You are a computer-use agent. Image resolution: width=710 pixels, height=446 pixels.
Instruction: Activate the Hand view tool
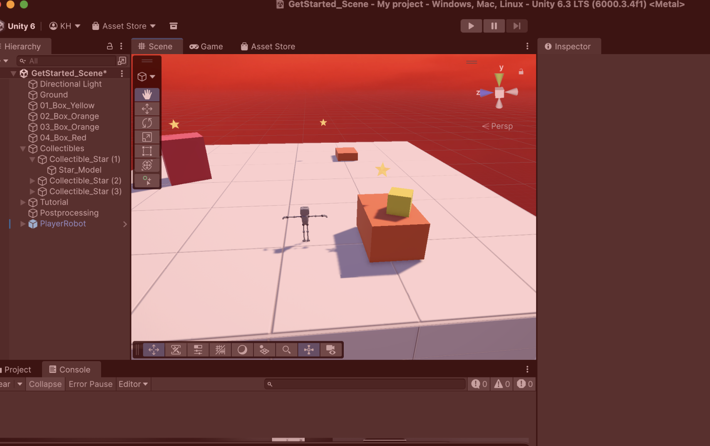pos(147,94)
